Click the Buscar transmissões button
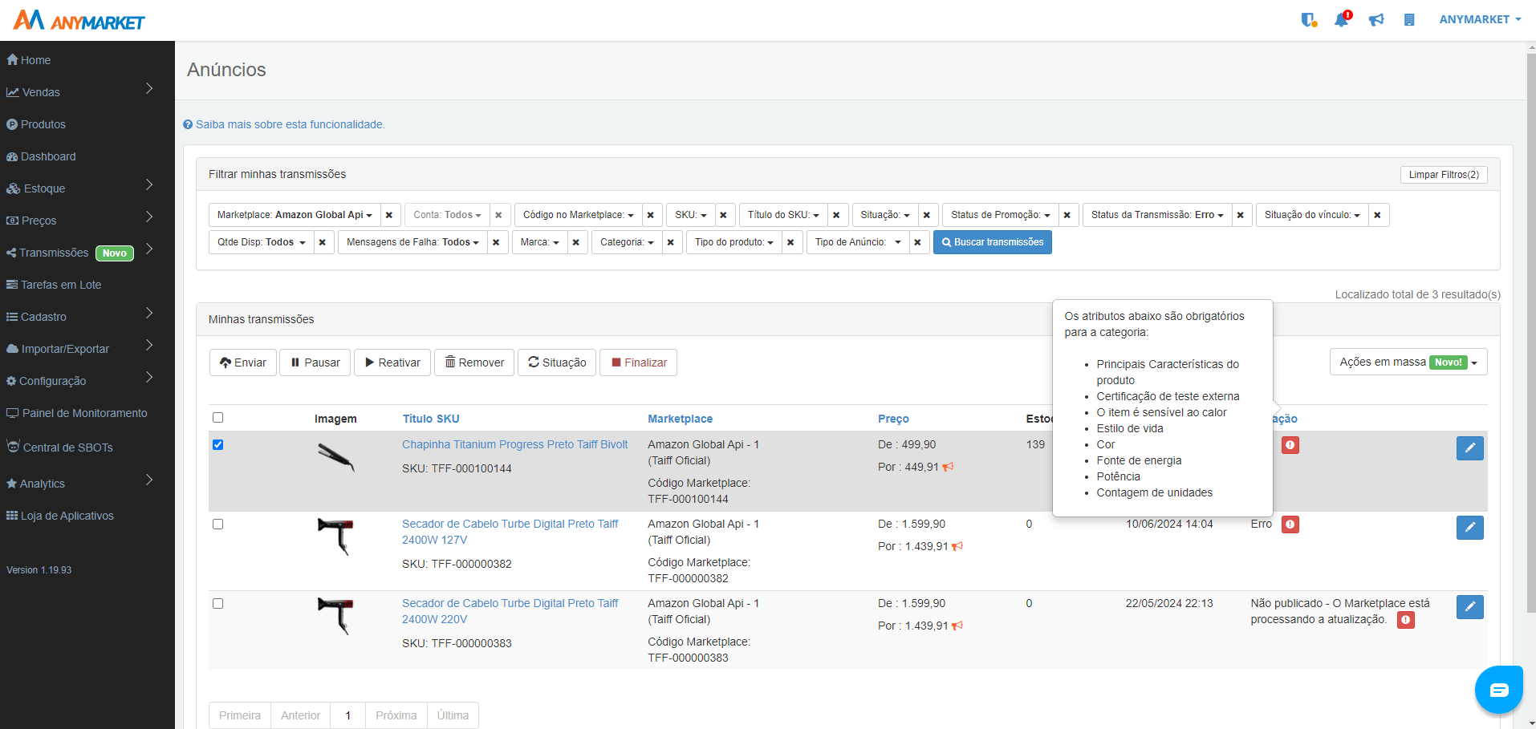 [993, 242]
